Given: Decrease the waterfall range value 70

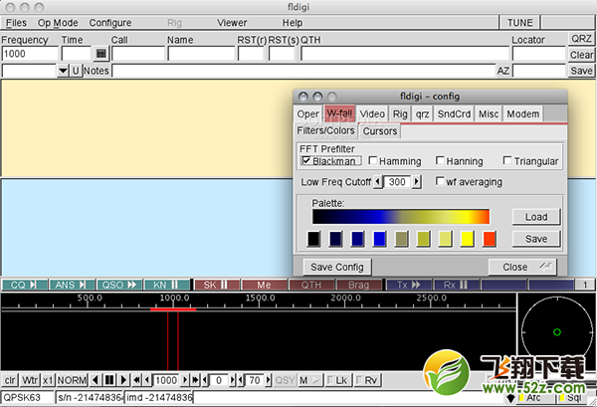Looking at the screenshot, I should (241, 380).
